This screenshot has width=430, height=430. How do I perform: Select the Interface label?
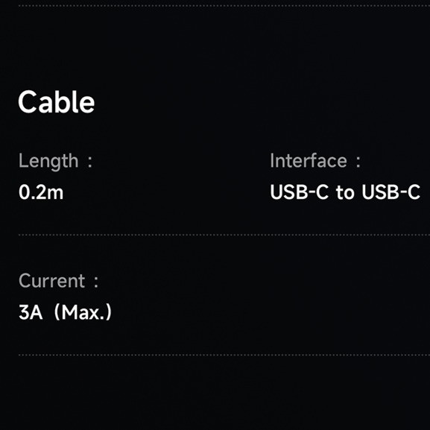coord(309,160)
